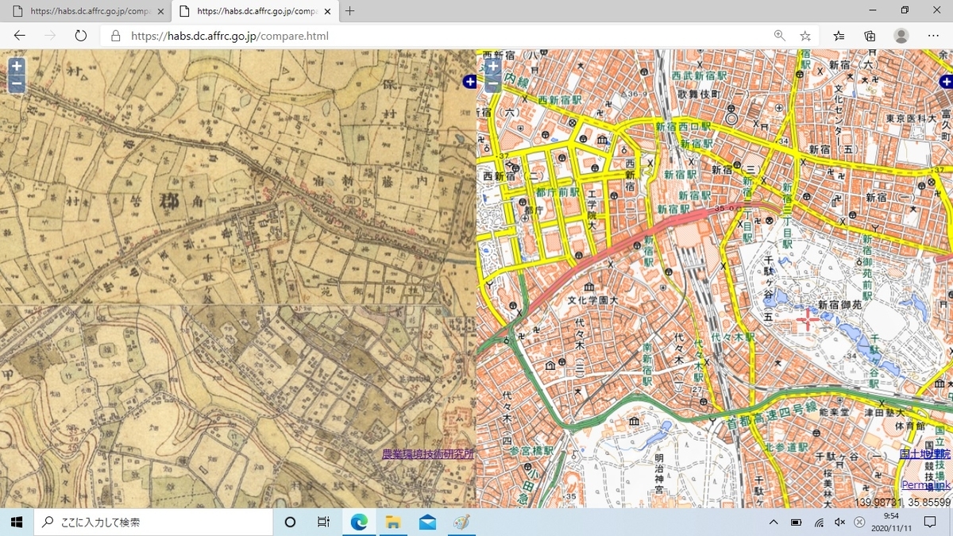
Task: Click the red crosshair marker on the map
Action: point(808,319)
